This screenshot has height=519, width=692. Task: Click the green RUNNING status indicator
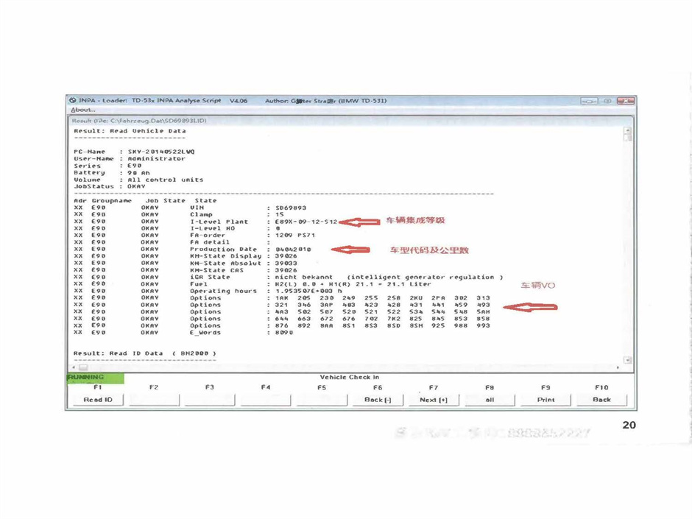pos(95,378)
